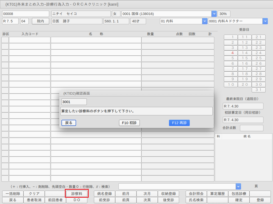Open 氏名検索 patient name search
Image resolution: width=273 pixels, height=204 pixels.
click(x=196, y=200)
